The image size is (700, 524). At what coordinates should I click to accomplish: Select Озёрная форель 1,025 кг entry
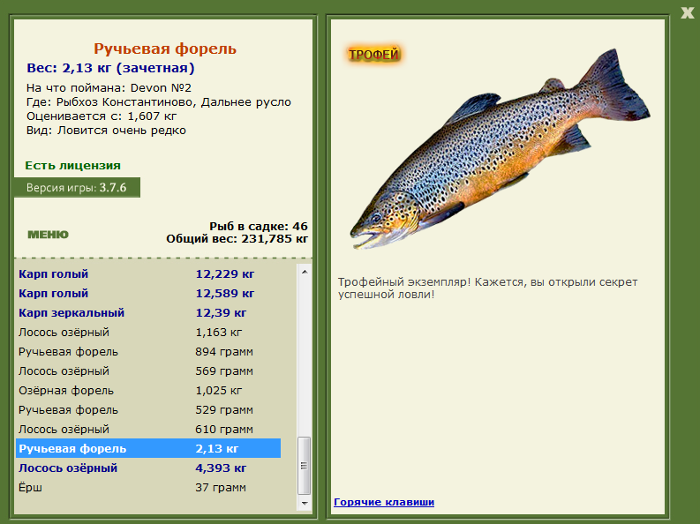[148, 390]
